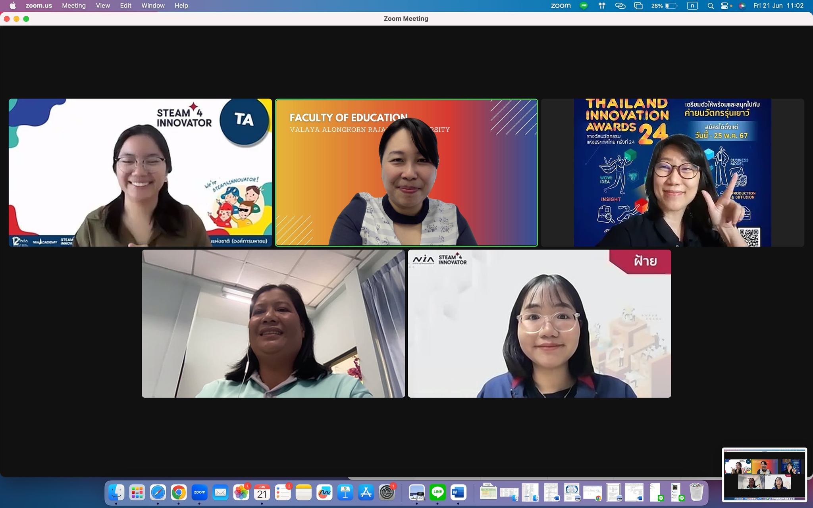The image size is (813, 508).
Task: Open Keynote from the Dock
Action: point(345,493)
